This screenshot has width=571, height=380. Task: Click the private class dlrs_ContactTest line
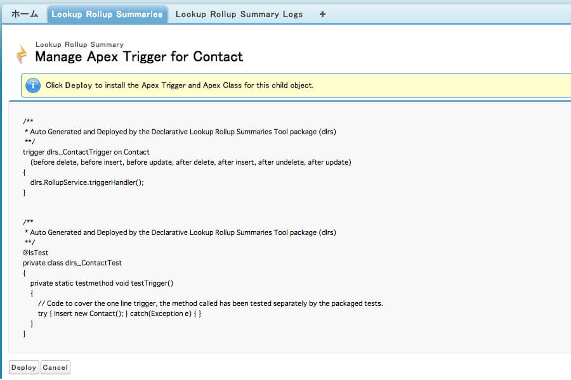click(72, 263)
